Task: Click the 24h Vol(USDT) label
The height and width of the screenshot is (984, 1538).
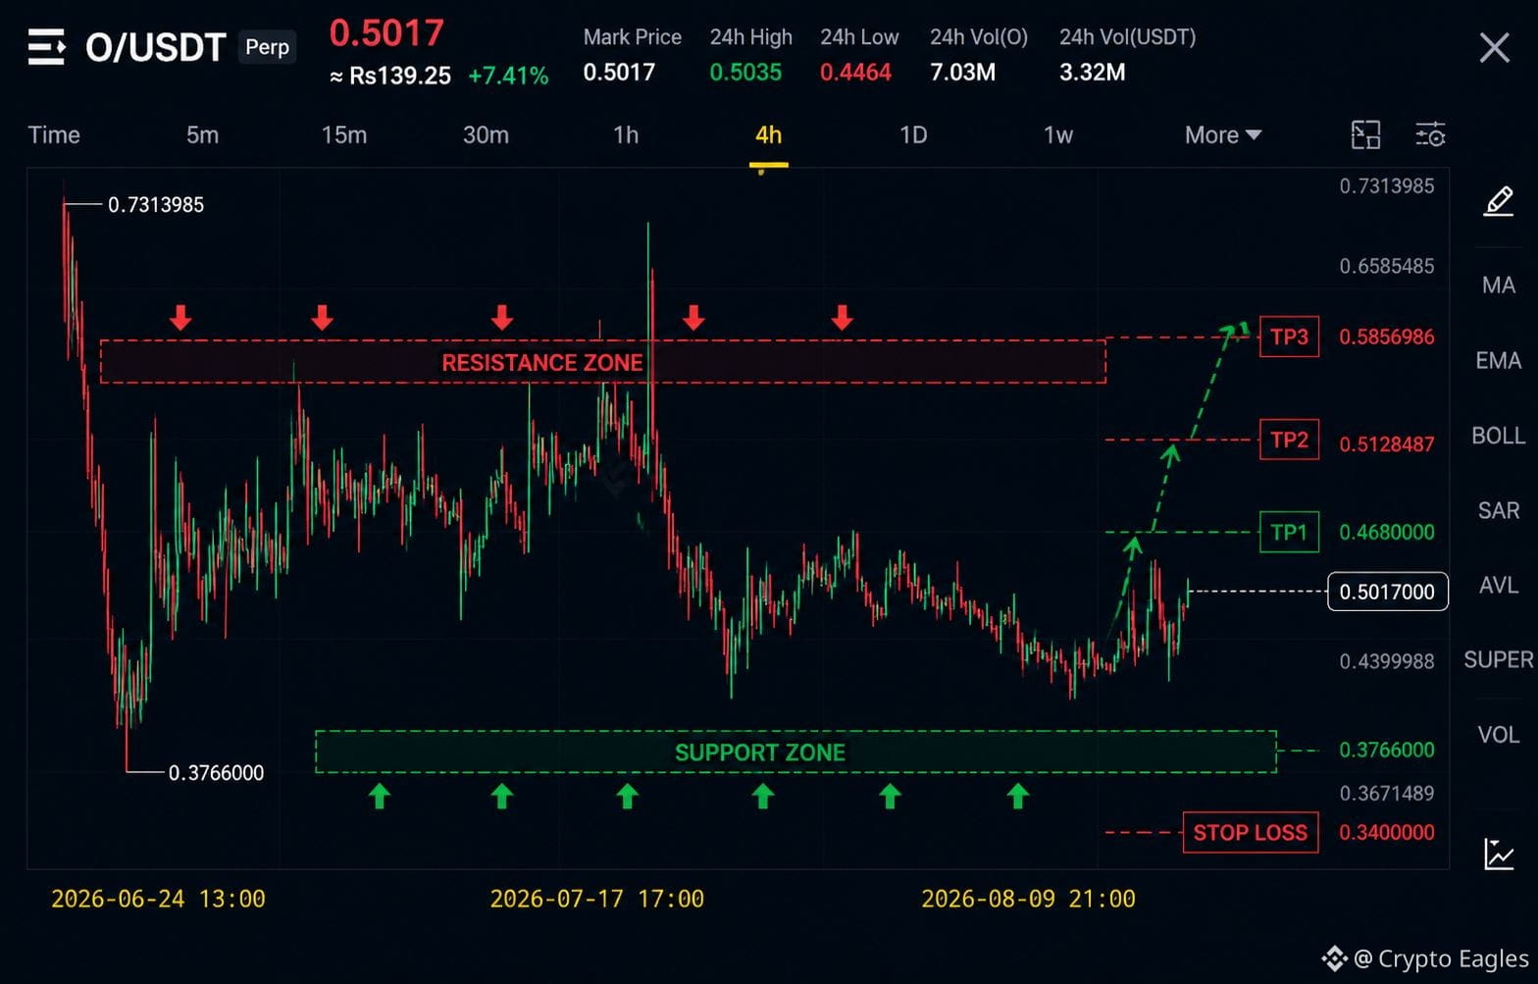Action: pyautogui.click(x=1127, y=37)
